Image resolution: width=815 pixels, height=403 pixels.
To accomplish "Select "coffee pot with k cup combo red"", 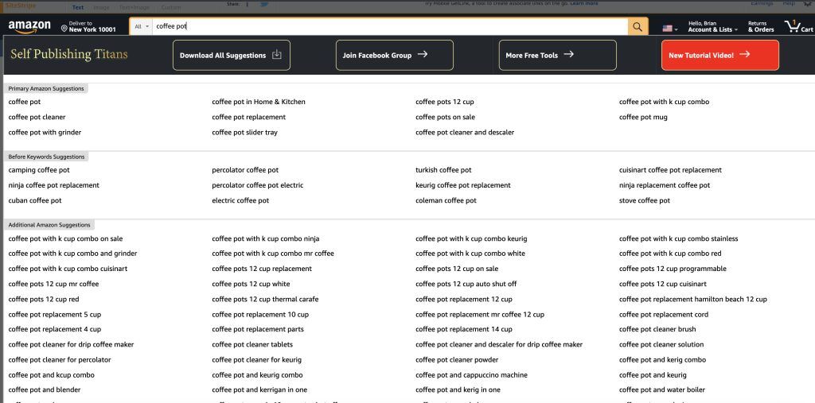I will (x=670, y=254).
